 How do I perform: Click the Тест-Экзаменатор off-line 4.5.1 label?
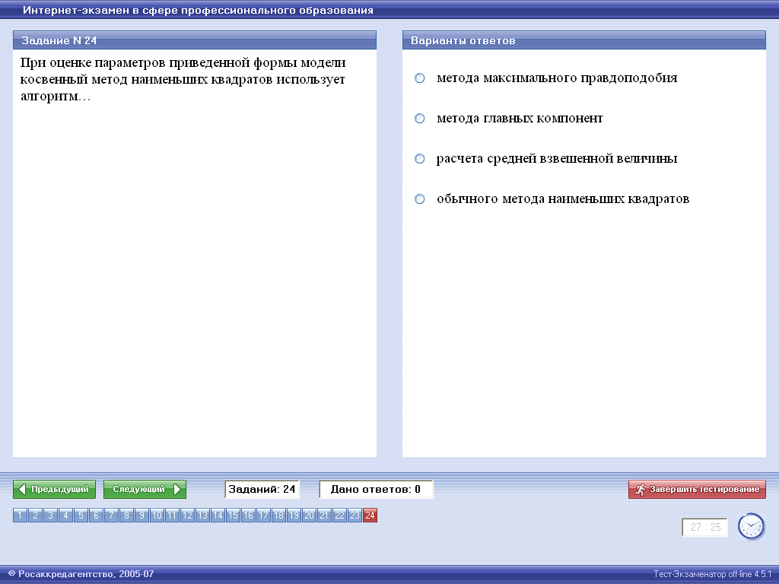point(712,574)
